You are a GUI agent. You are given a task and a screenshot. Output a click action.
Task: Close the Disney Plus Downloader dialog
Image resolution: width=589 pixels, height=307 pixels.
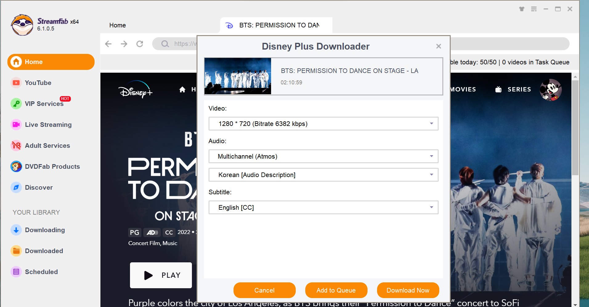coord(439,46)
